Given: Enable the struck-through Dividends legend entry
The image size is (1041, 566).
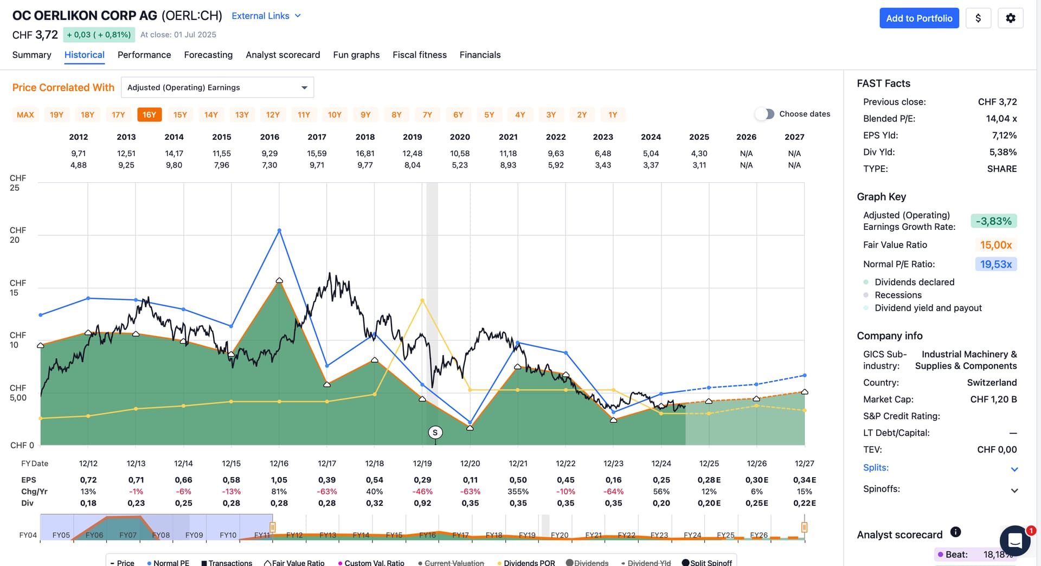Looking at the screenshot, I should (587, 563).
